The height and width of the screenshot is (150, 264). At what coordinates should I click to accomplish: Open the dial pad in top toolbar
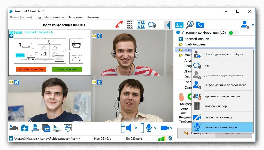[x=130, y=24]
